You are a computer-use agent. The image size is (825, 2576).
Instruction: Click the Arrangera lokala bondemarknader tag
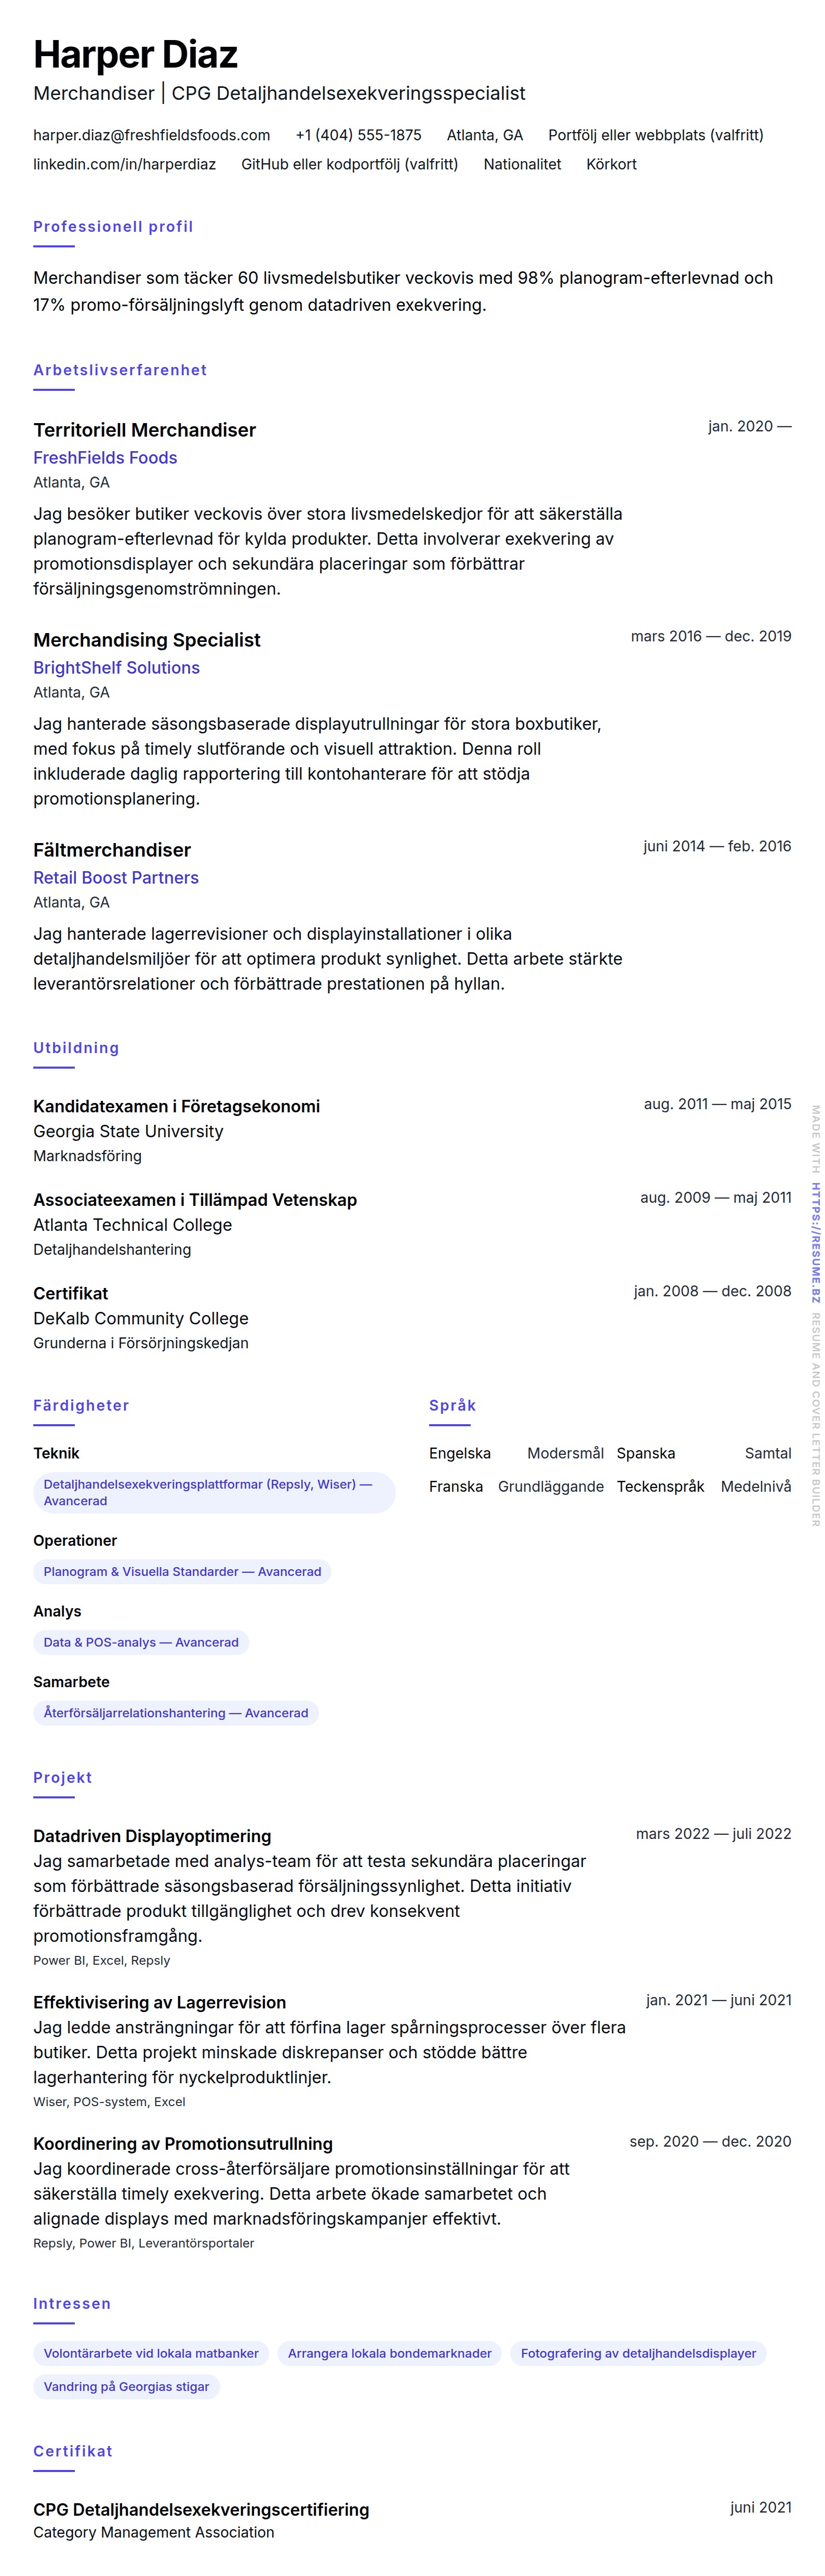[x=389, y=2353]
